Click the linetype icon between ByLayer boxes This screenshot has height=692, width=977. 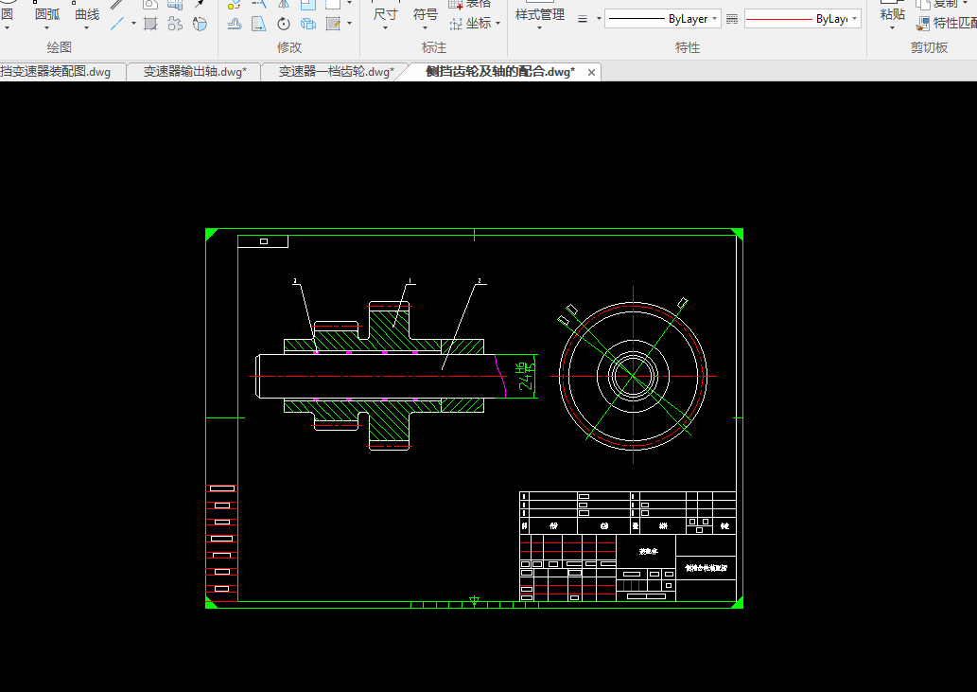pyautogui.click(x=731, y=19)
